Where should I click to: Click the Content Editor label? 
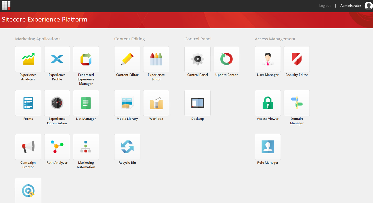[127, 75]
